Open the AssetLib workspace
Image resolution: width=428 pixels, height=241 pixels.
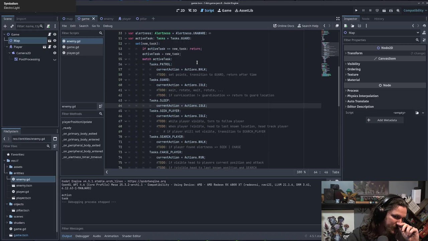pos(244,10)
